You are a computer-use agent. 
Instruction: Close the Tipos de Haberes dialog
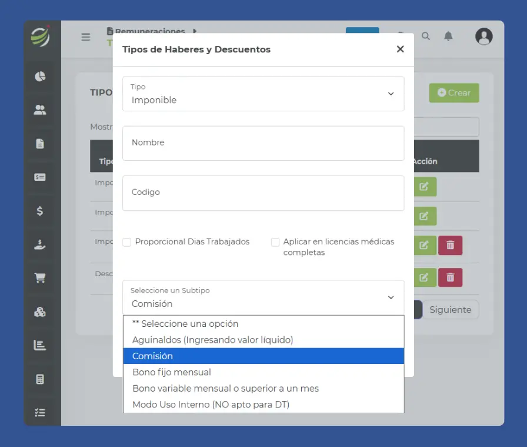coord(400,49)
